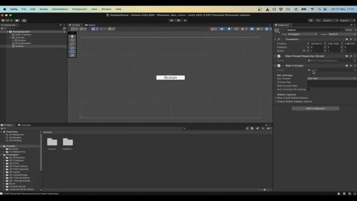Toggle 2D view mode in Scene toolbar
Viewport: 357px width, 201px height.
(222, 29)
